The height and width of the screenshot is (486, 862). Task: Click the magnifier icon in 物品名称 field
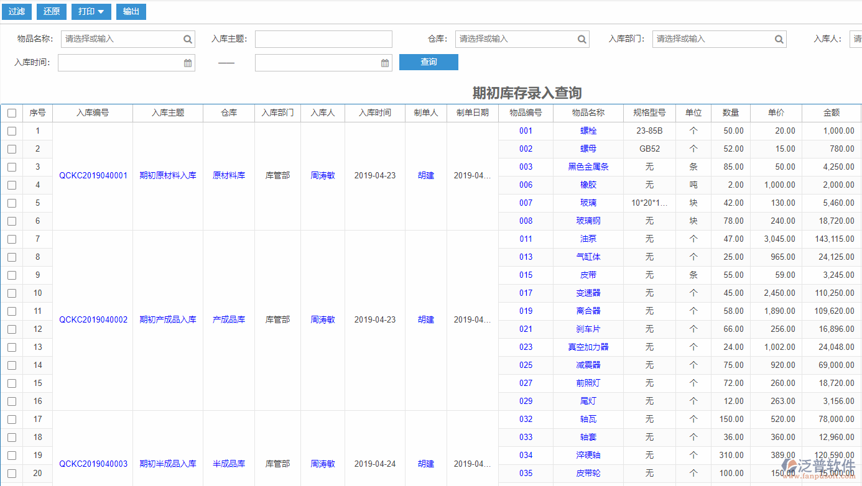187,39
